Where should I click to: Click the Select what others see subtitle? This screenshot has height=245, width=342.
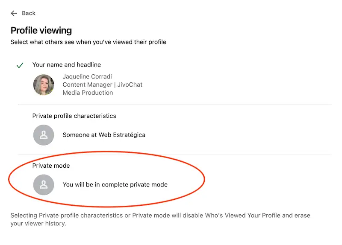tap(88, 42)
